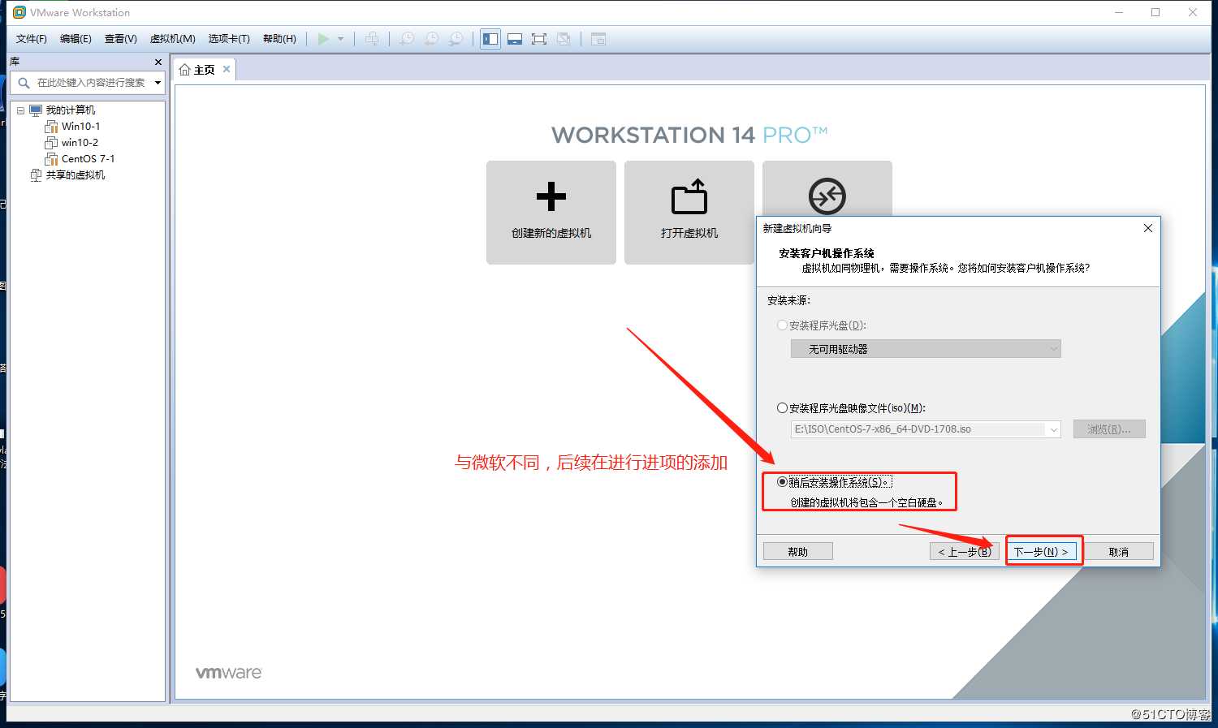Open the library search filter dropdown
1218x728 pixels.
[x=158, y=83]
